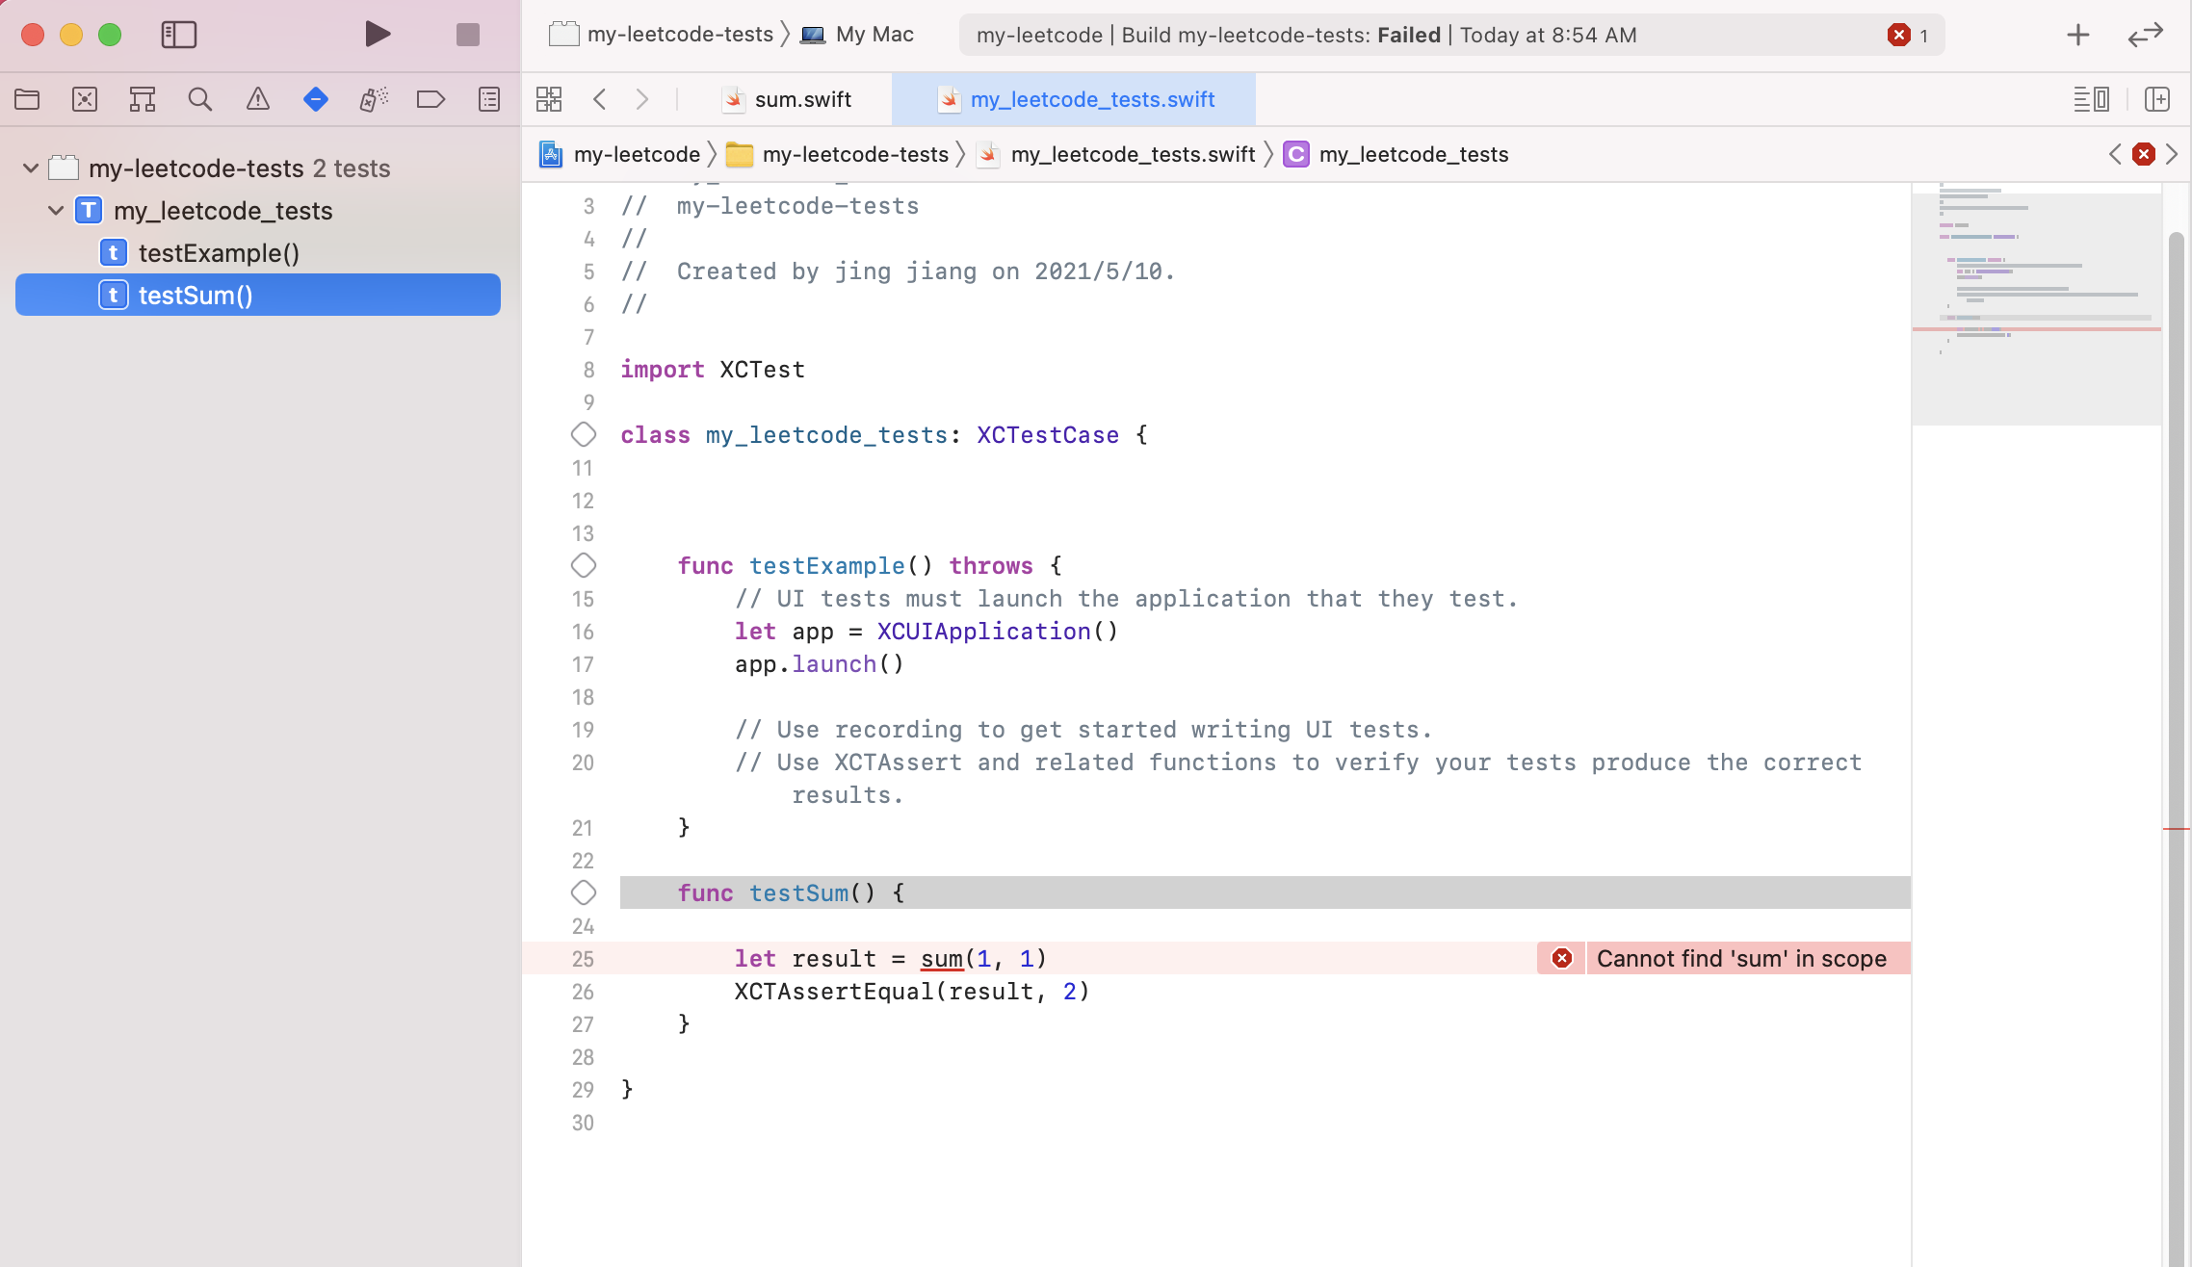The height and width of the screenshot is (1267, 2192).
Task: Select my_leetcode_tests class row
Action: [x=258, y=211]
